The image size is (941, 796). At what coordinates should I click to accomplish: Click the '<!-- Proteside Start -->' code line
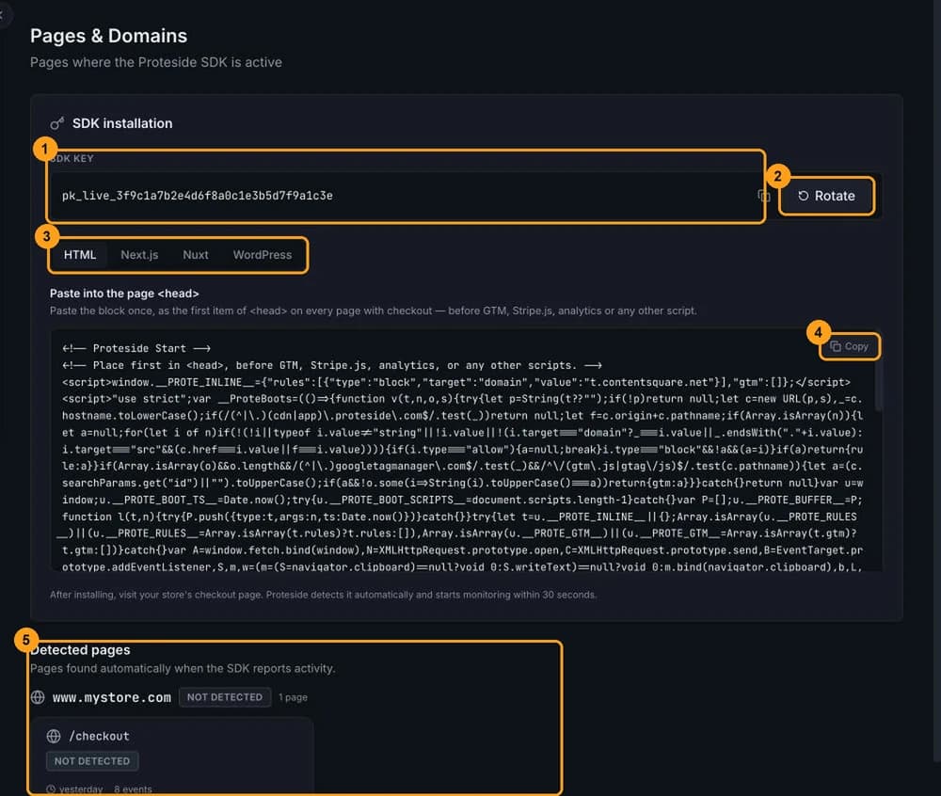(x=136, y=348)
